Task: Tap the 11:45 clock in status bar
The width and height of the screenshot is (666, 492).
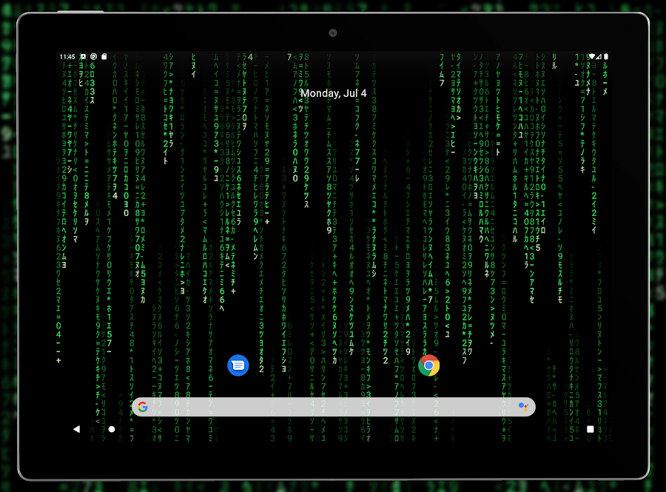Action: coord(67,56)
